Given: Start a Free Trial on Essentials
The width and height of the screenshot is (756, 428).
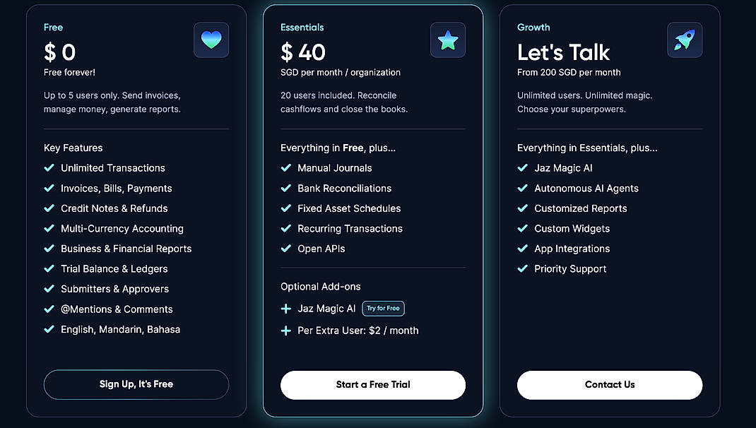Looking at the screenshot, I should (x=372, y=385).
